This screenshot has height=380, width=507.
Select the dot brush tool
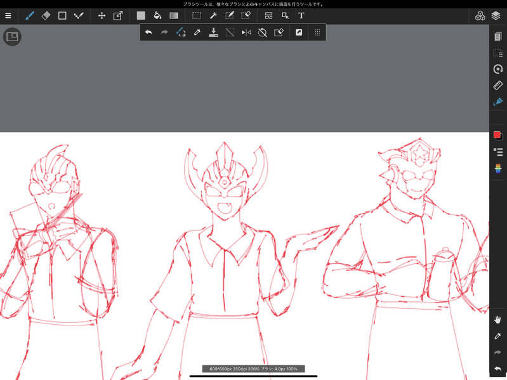[x=79, y=15]
